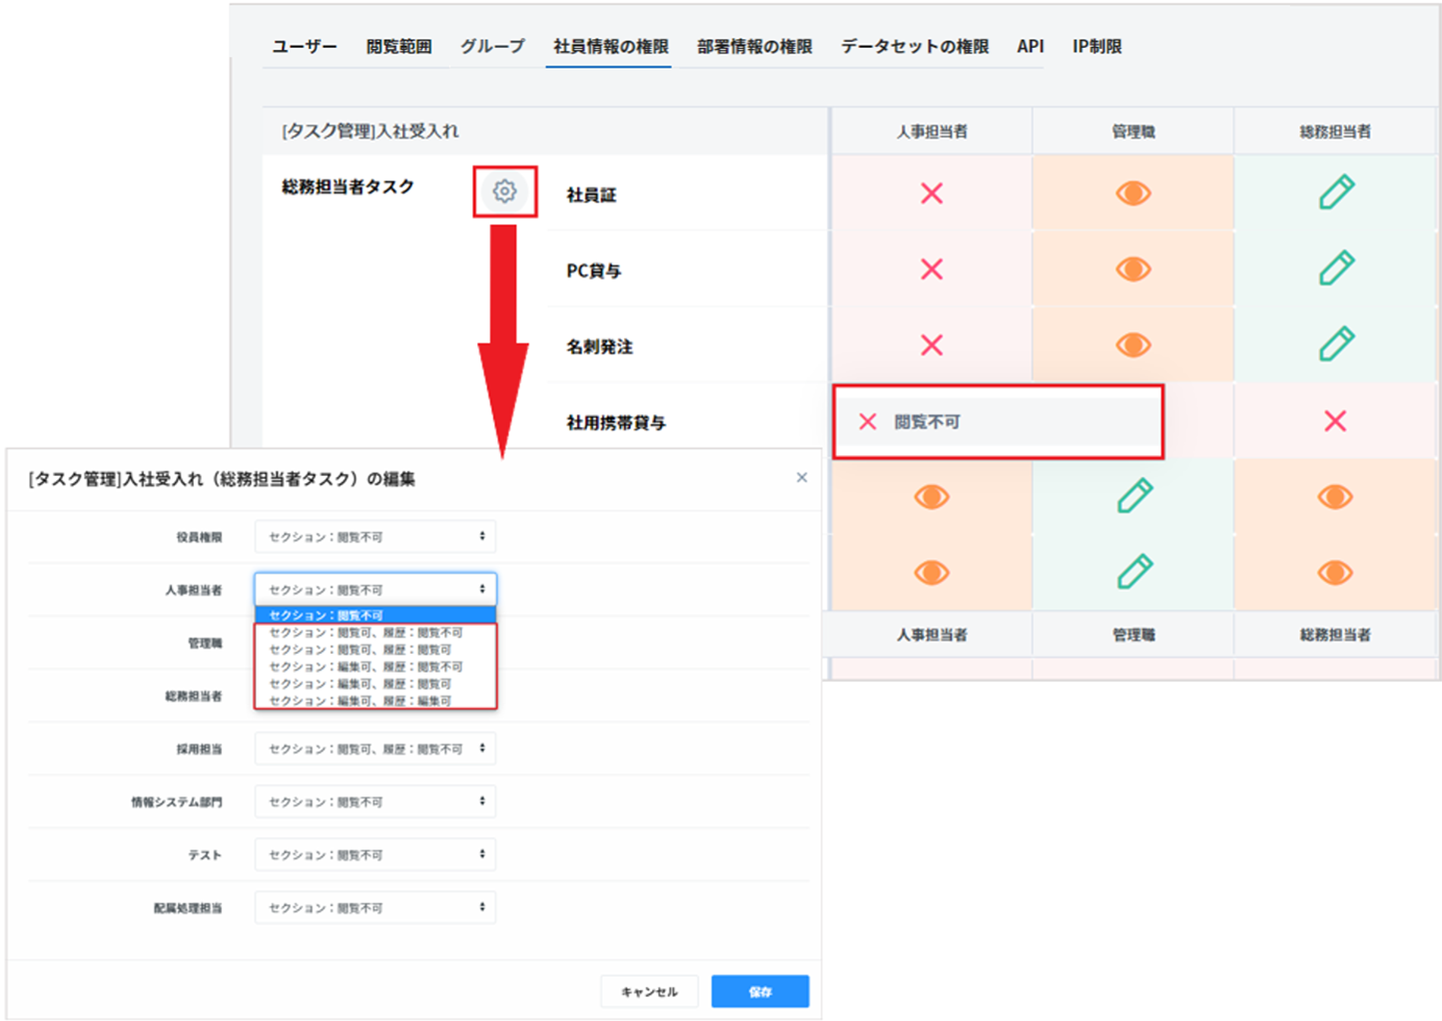
Task: Toggle the eye permission for PC貸与 under 管理職
Action: [x=1132, y=269]
